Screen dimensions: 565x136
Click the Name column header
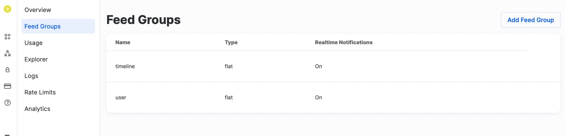coord(123,42)
